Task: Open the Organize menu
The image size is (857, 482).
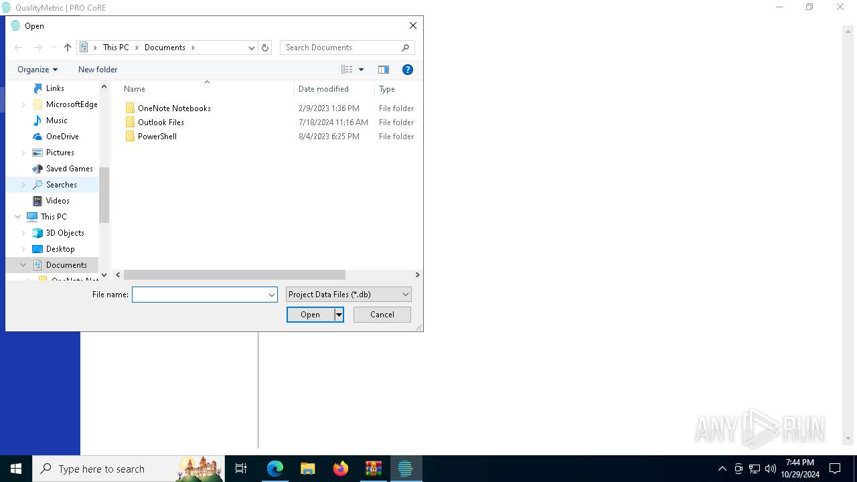Action: tap(37, 70)
